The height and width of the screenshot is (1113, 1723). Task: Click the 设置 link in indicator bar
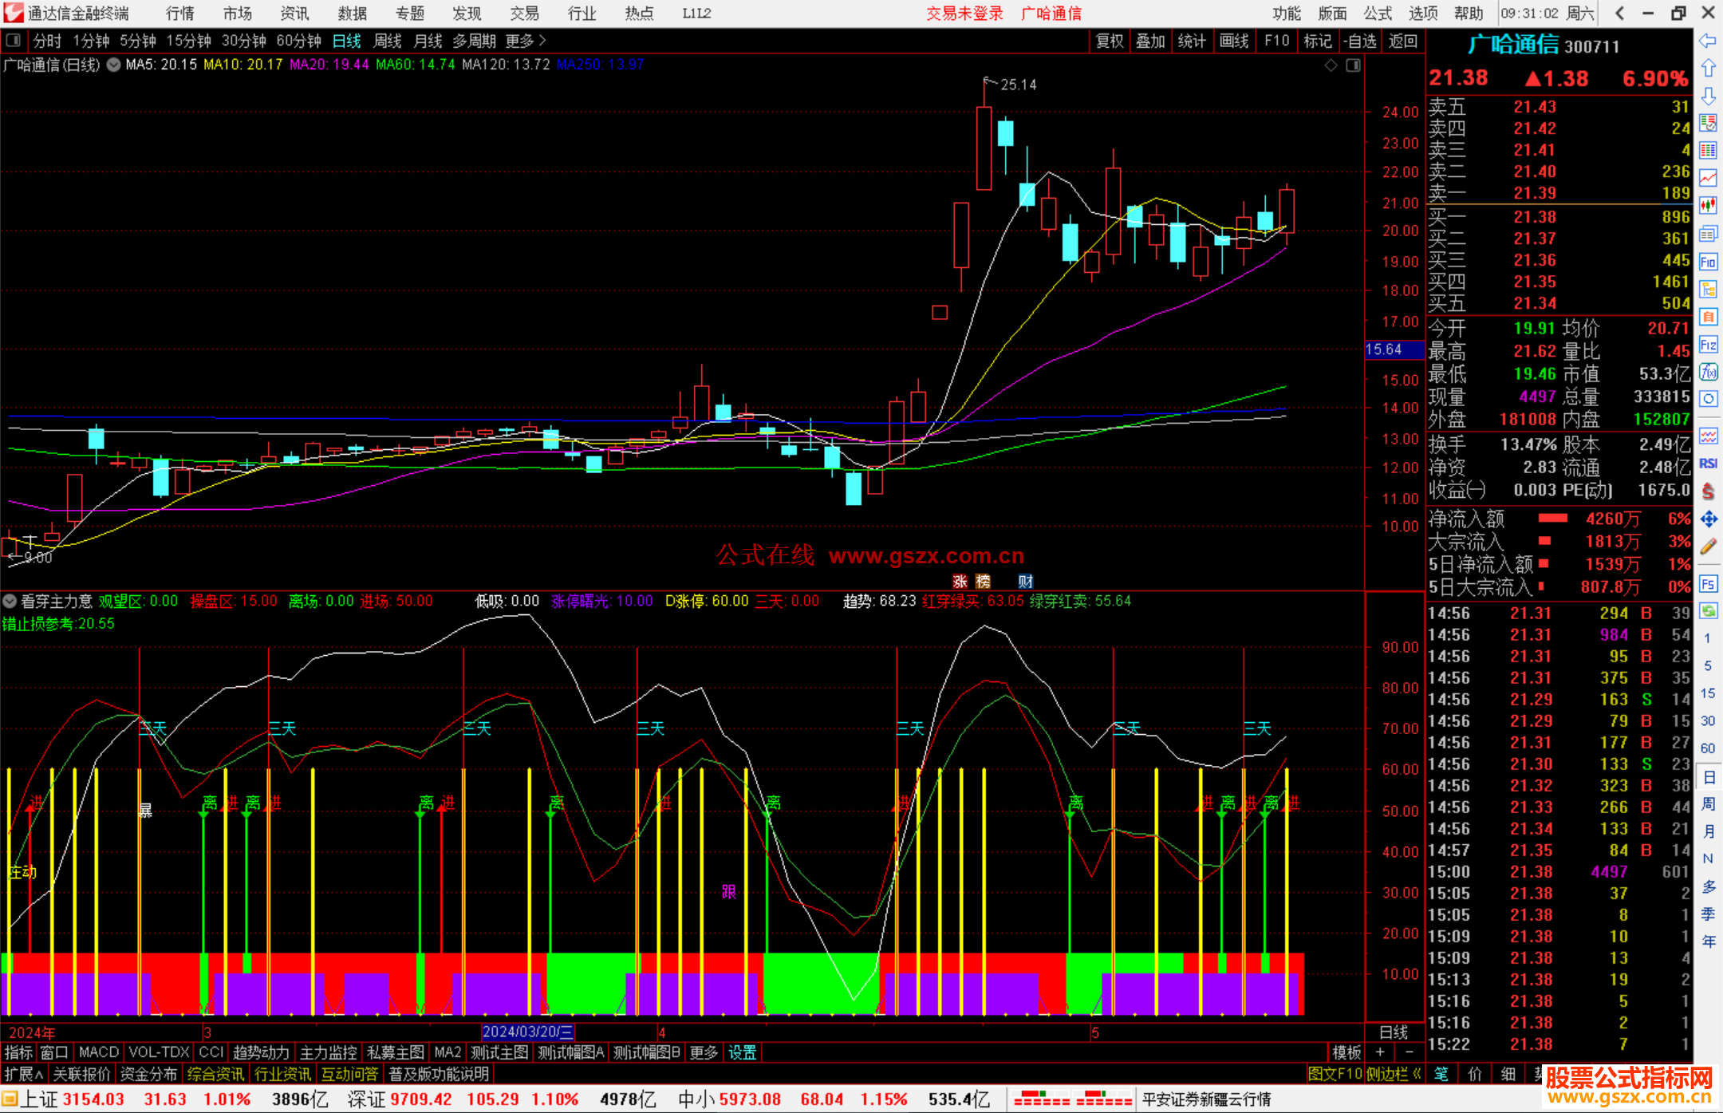click(742, 1052)
